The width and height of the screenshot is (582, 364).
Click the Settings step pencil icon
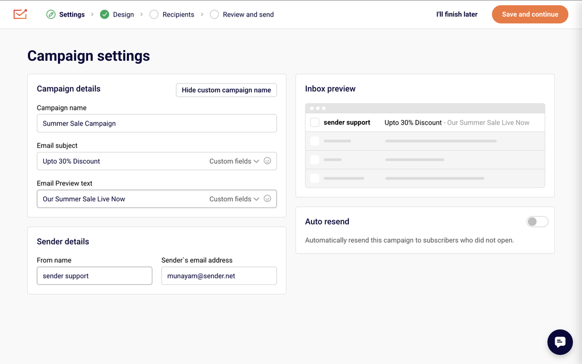(51, 14)
